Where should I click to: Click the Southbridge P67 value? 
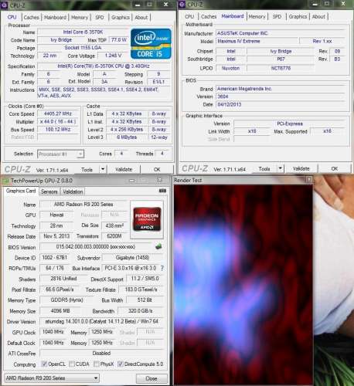pos(281,59)
